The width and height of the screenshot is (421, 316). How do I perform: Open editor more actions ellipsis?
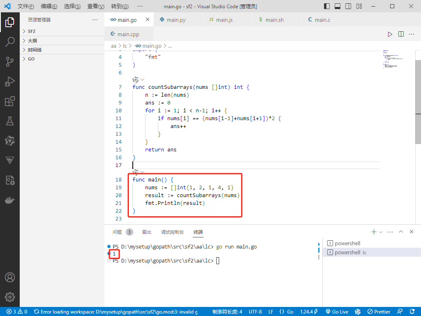pyautogui.click(x=412, y=34)
